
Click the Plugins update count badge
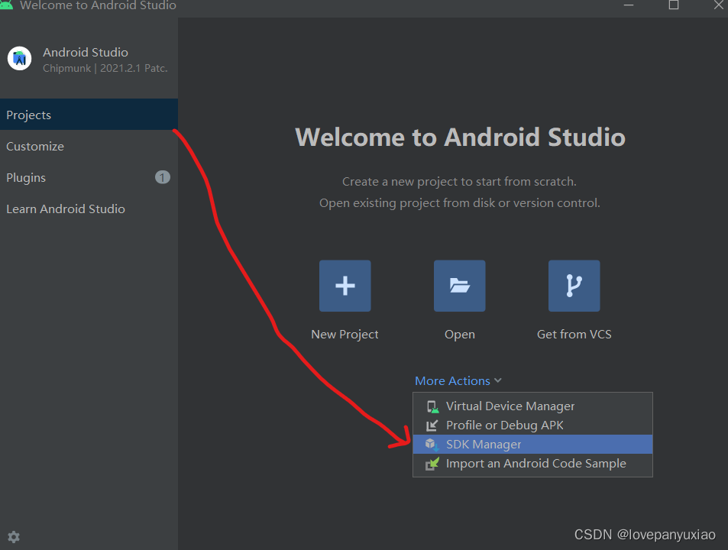pyautogui.click(x=163, y=177)
